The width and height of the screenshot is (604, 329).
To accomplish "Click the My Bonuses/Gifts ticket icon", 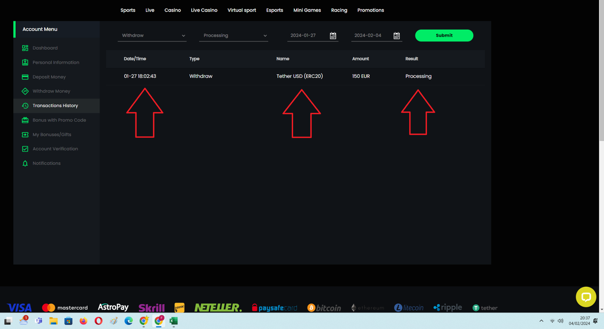I will point(25,134).
